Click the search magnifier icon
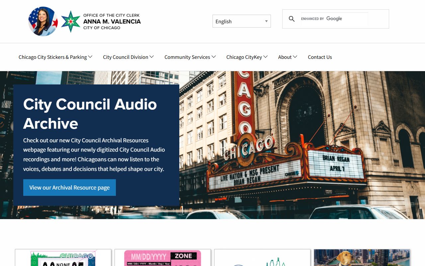Viewport: 425px width, 266px height. click(292, 19)
